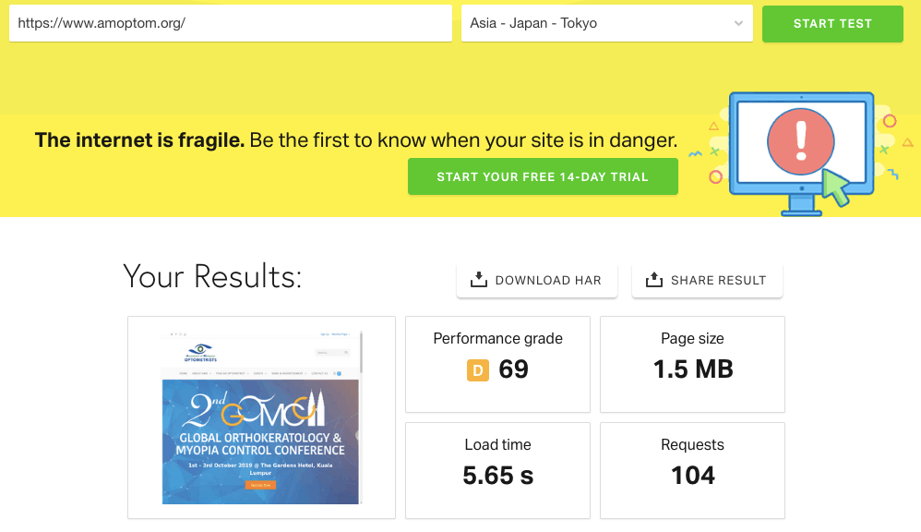Select the Page size 1.5 MB value
921x532 pixels.
[x=692, y=369]
